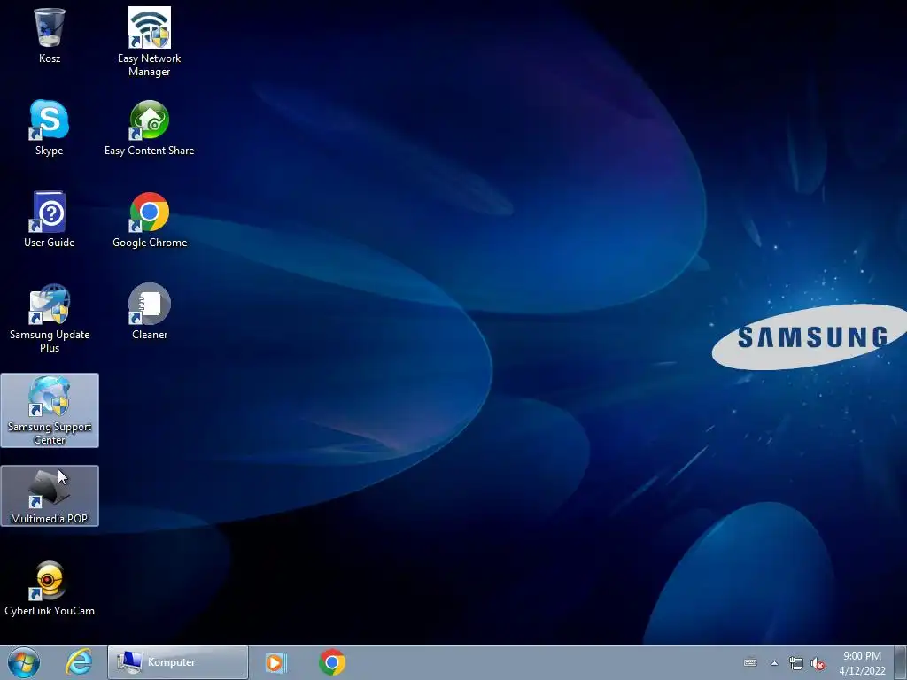Select the Easy Network Manager shortcut

tap(149, 42)
